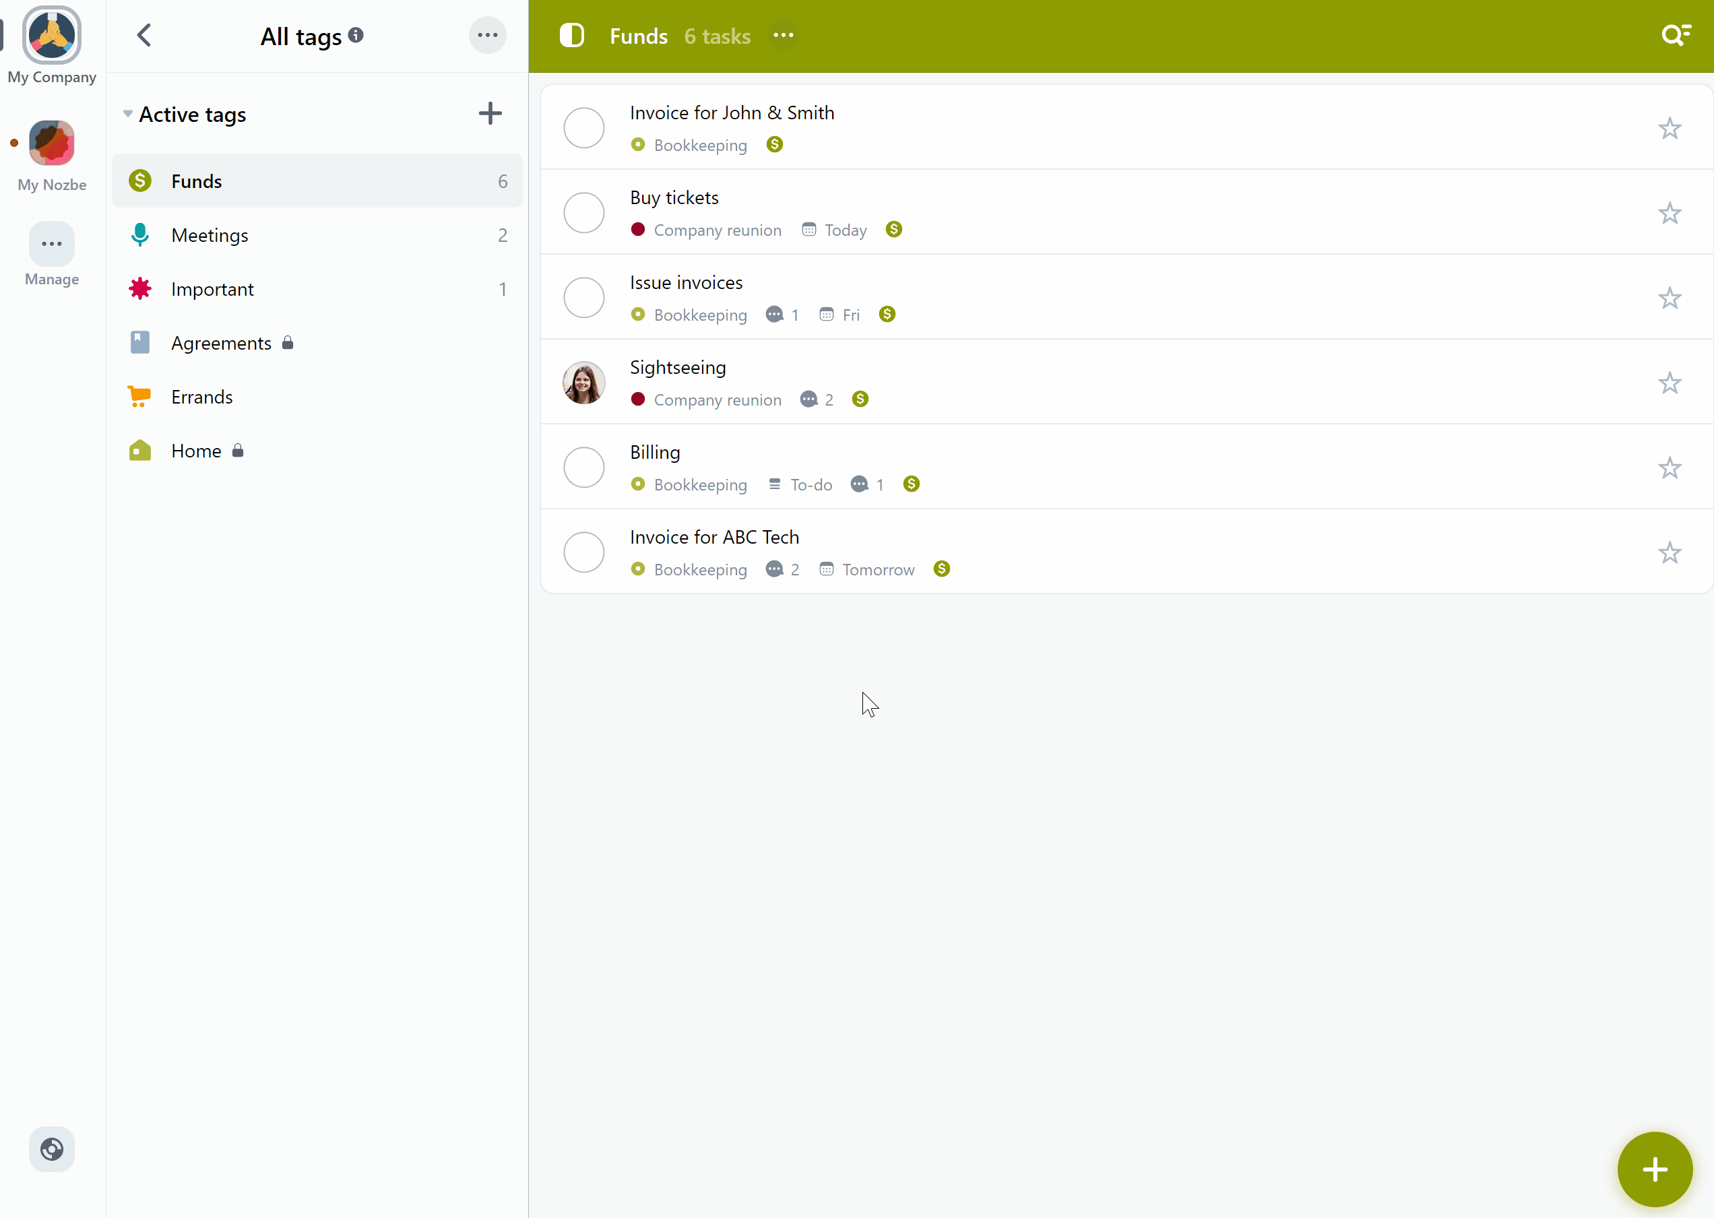
Task: Click the Home icon in sidebar
Action: pos(141,451)
